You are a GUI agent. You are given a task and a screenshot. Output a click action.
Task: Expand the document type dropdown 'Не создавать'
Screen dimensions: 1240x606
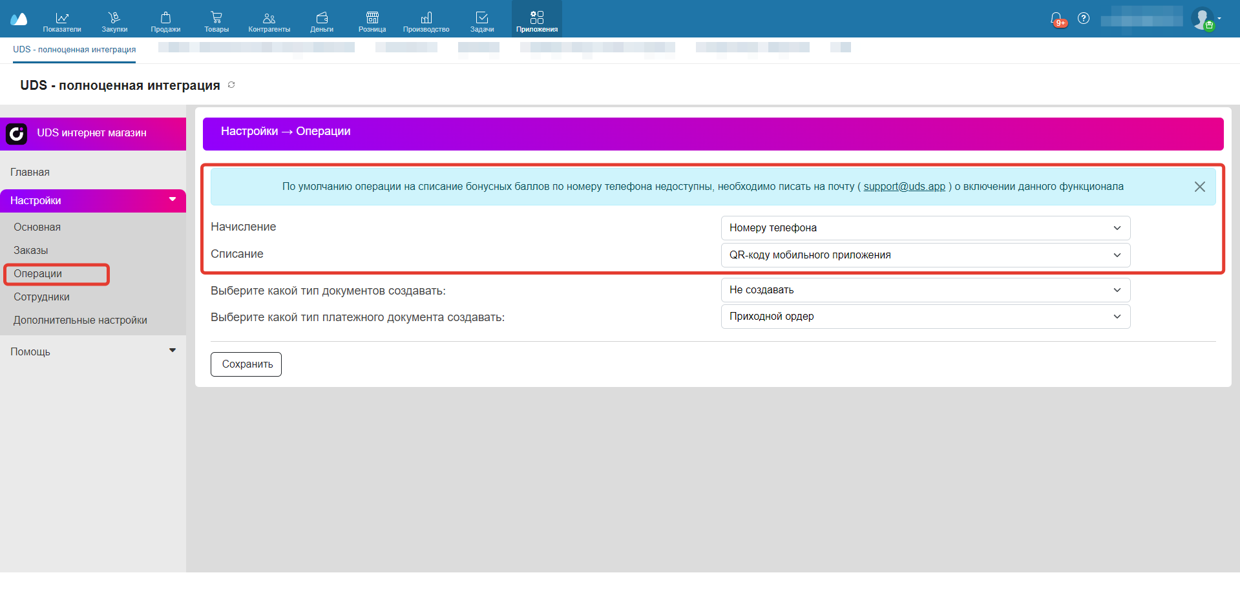click(925, 290)
